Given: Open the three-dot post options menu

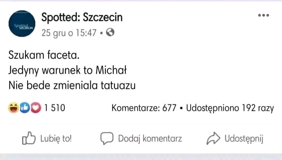Looking at the screenshot, I should click(263, 16).
